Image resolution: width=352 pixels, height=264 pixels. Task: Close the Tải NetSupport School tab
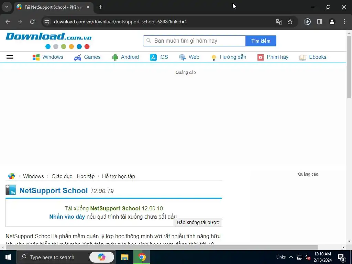click(x=88, y=7)
